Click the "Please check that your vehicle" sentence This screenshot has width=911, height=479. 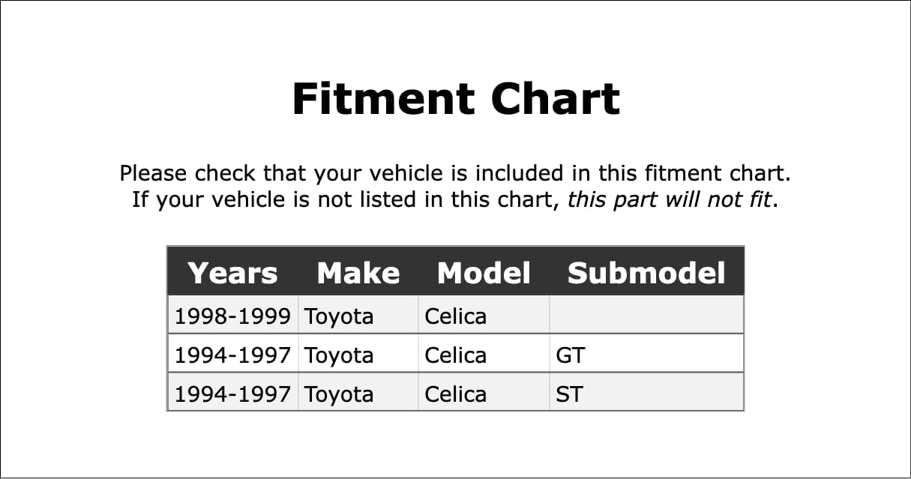[x=455, y=174]
